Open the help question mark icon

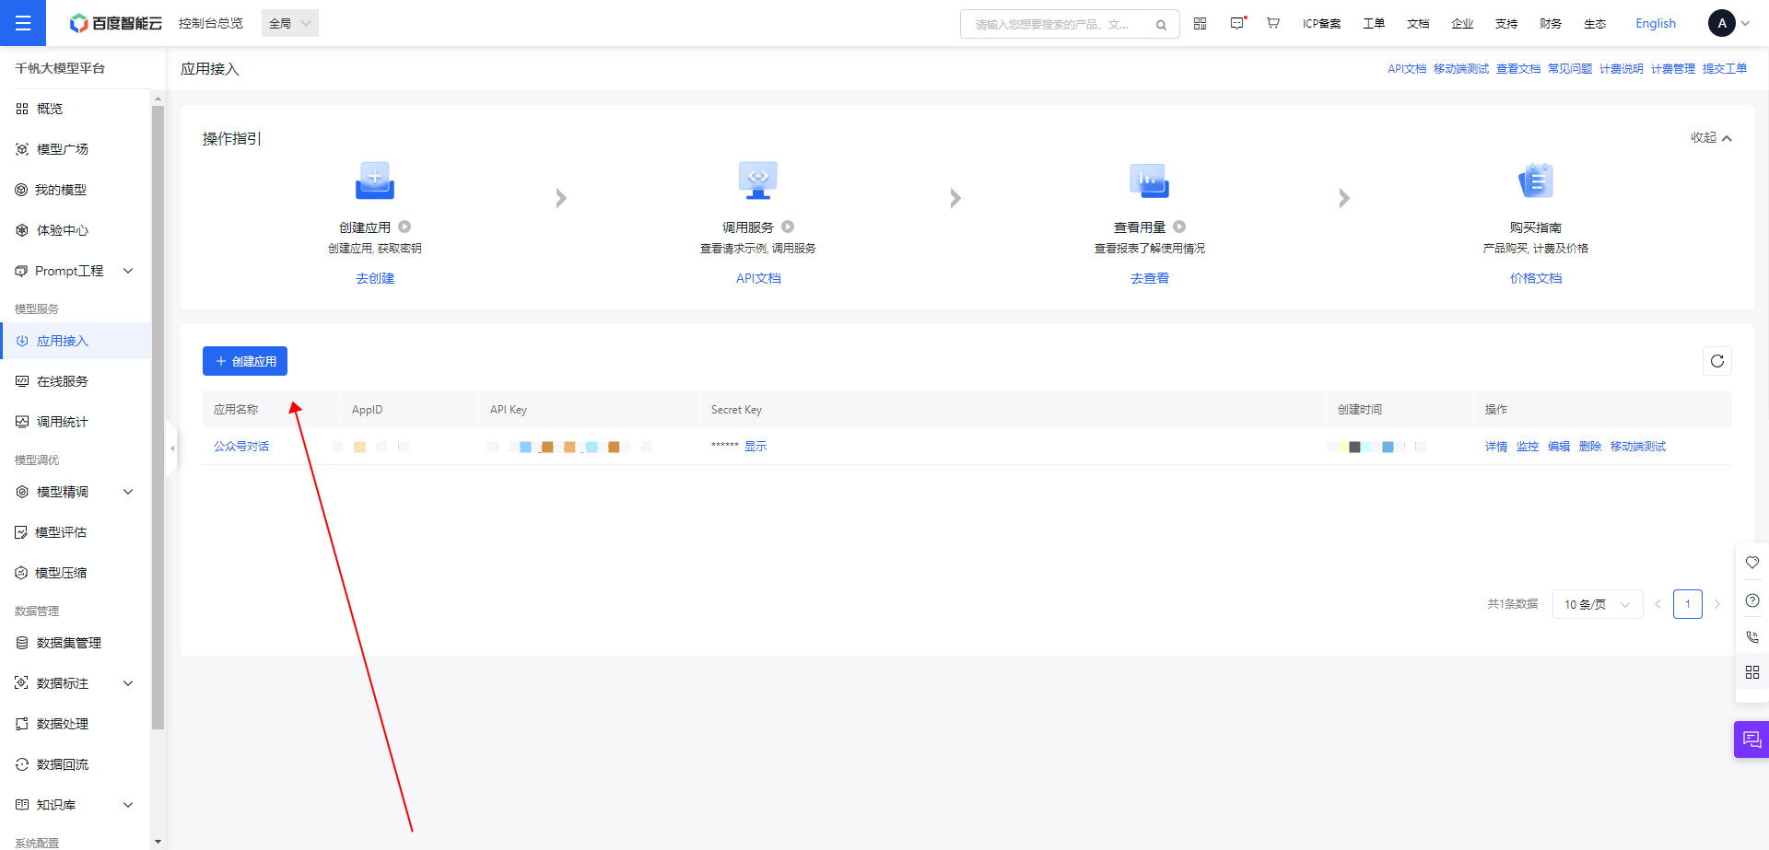point(1752,600)
